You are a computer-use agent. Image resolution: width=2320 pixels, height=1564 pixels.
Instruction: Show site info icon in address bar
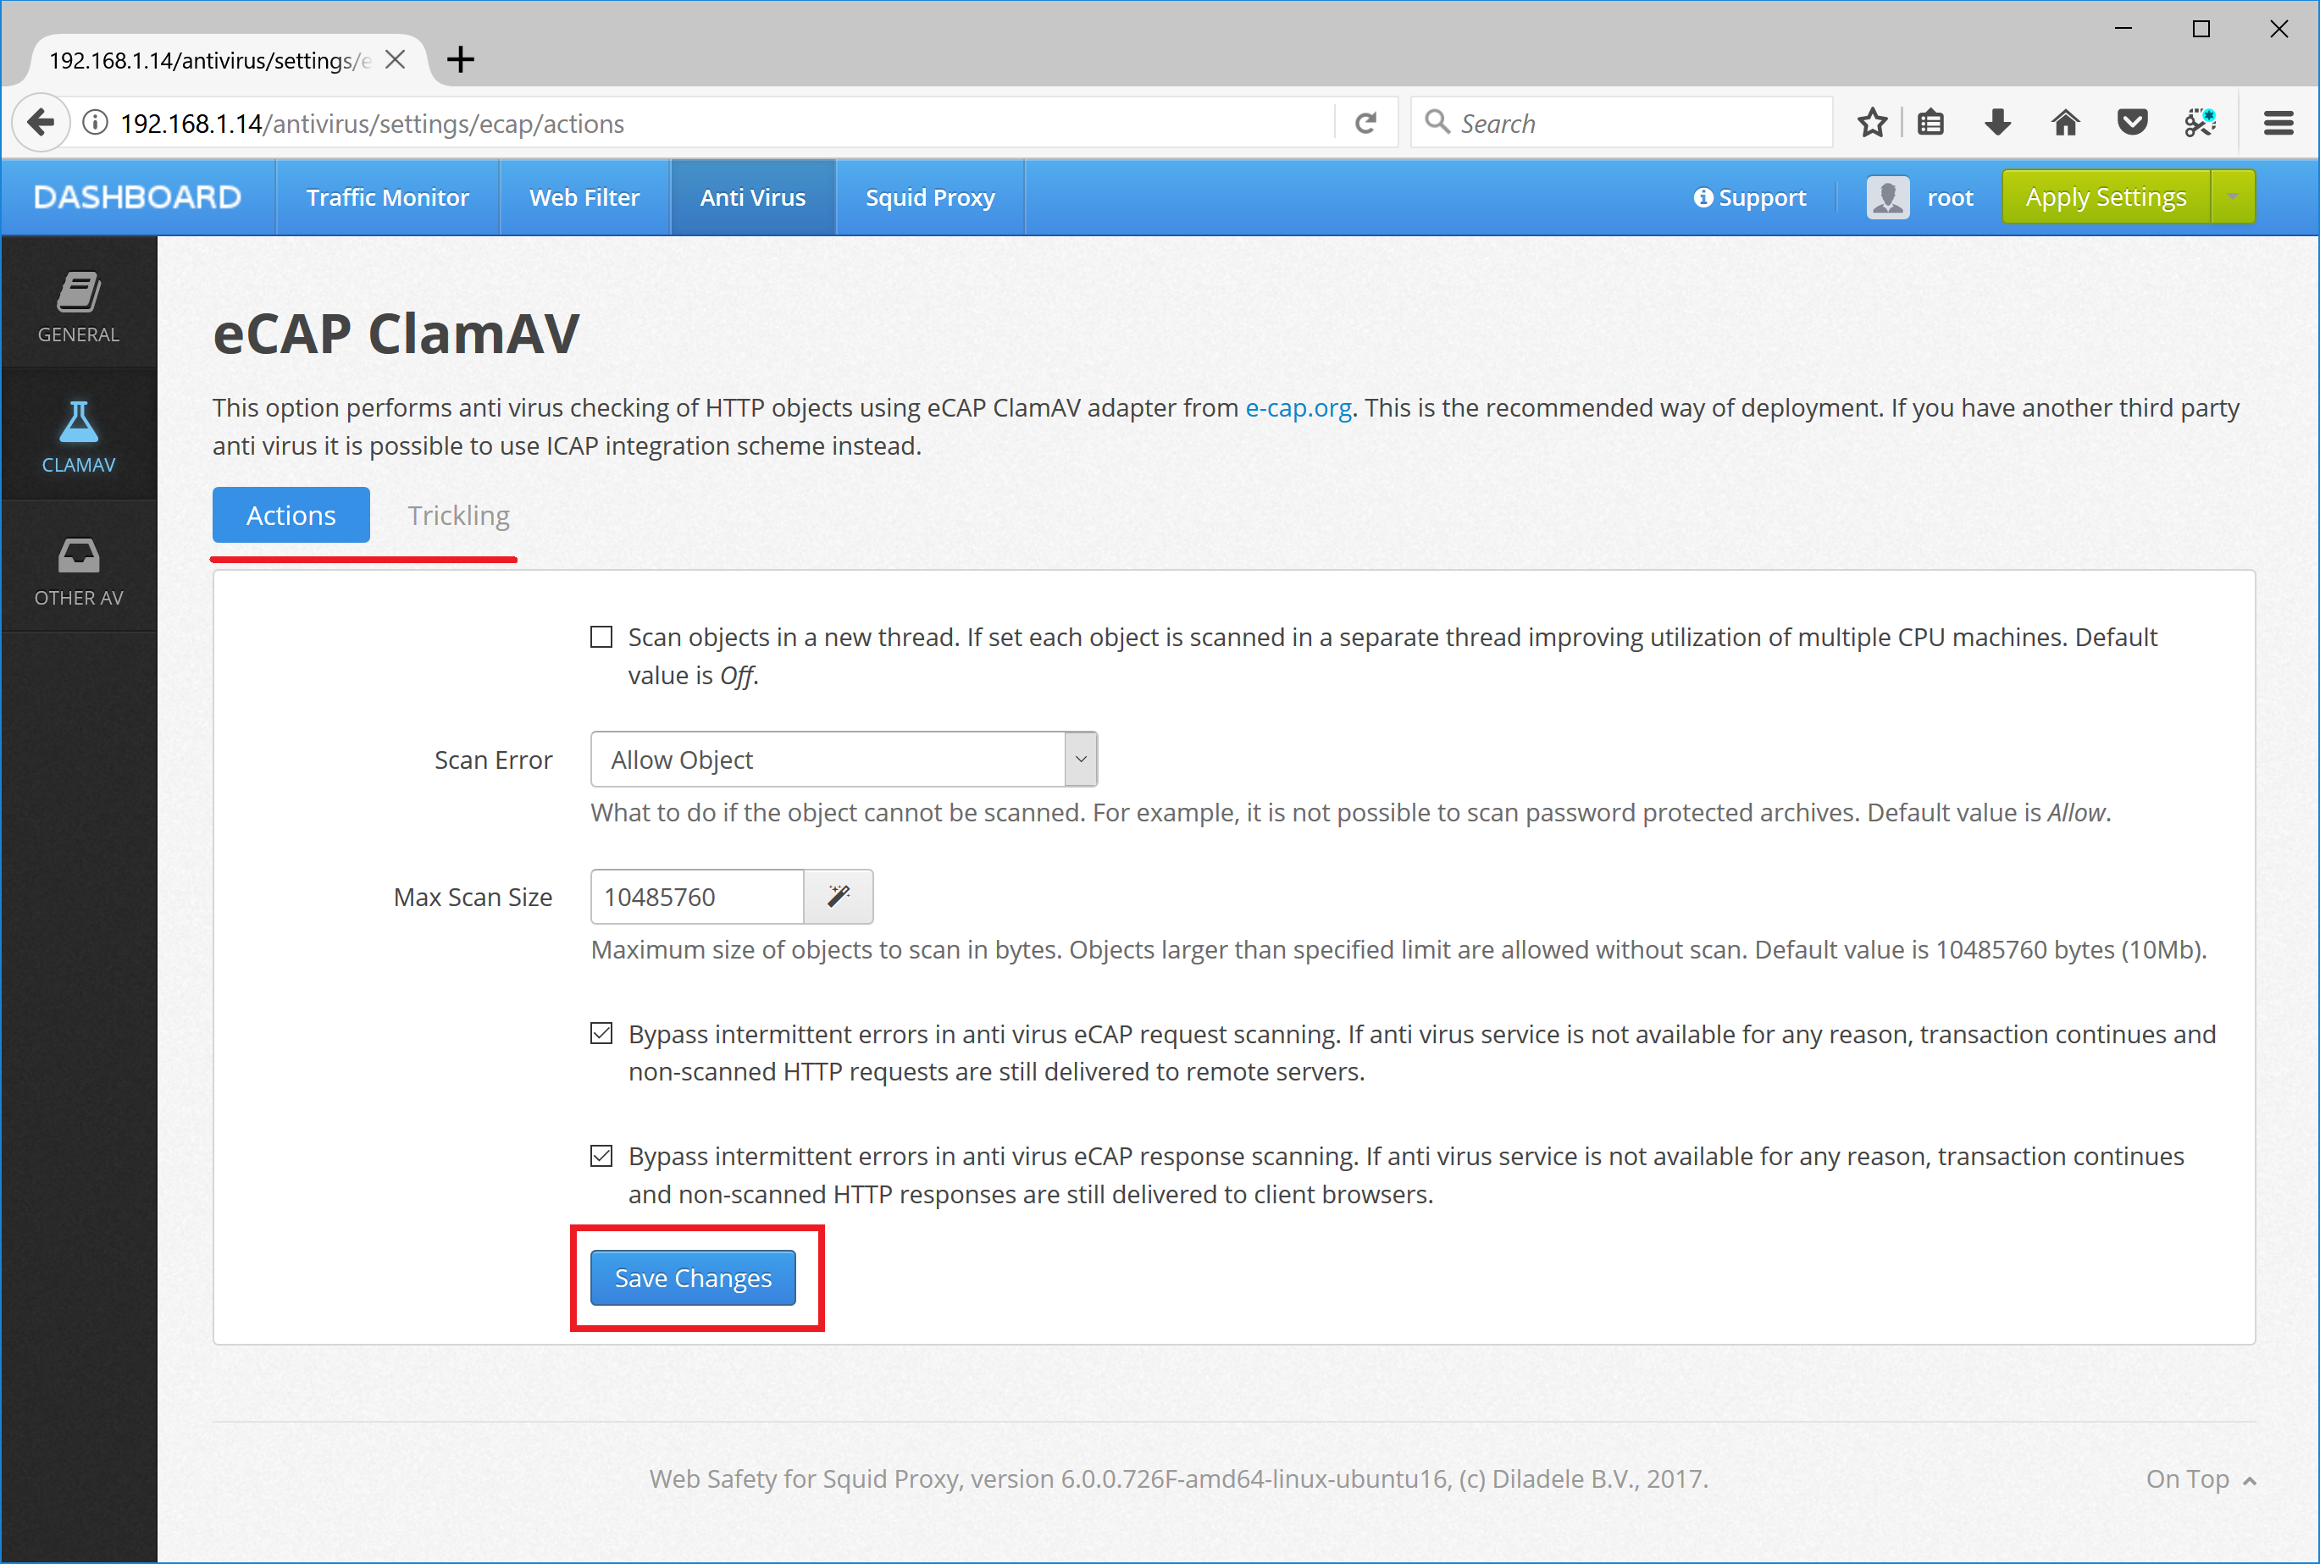pos(95,124)
